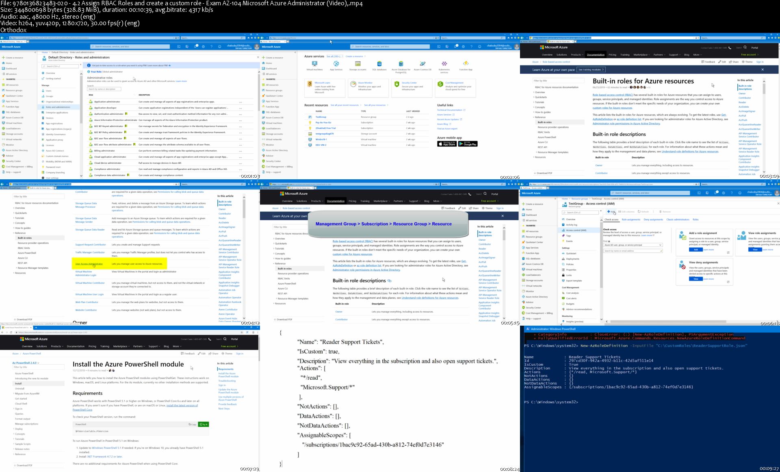Click Refresh in Access control toolbar
This screenshot has width=780, height=472.
(x=643, y=211)
